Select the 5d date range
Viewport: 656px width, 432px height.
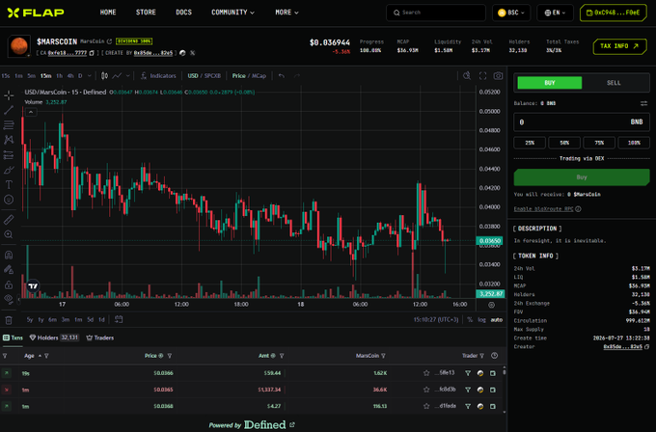click(91, 319)
